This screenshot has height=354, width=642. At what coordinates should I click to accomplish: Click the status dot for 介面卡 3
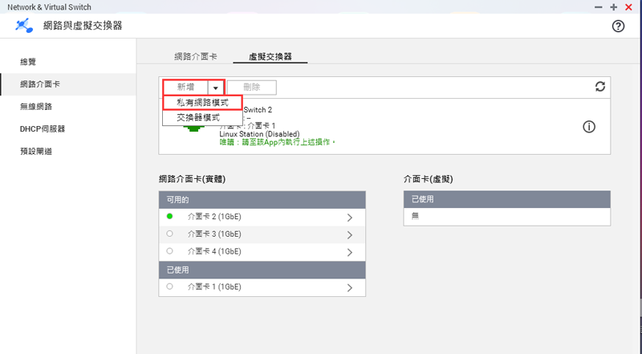pyautogui.click(x=169, y=234)
